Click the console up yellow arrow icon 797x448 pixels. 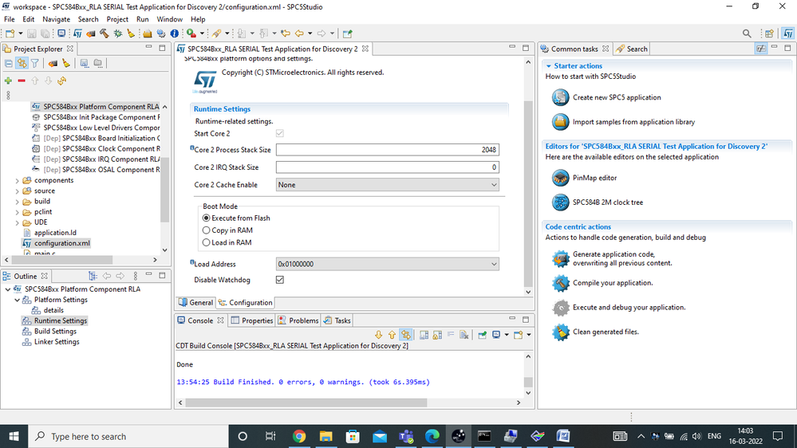coord(392,335)
